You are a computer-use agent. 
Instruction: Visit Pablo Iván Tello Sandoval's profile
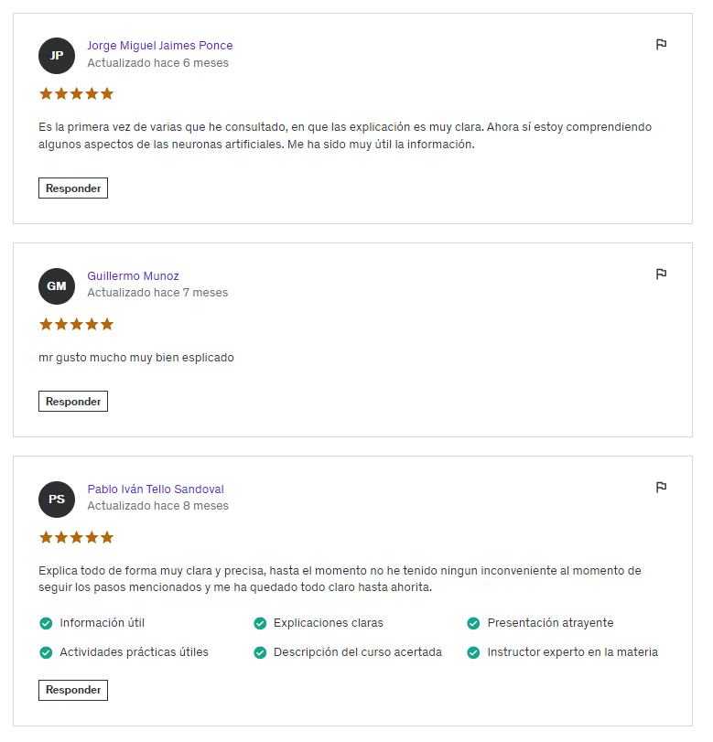pos(156,489)
